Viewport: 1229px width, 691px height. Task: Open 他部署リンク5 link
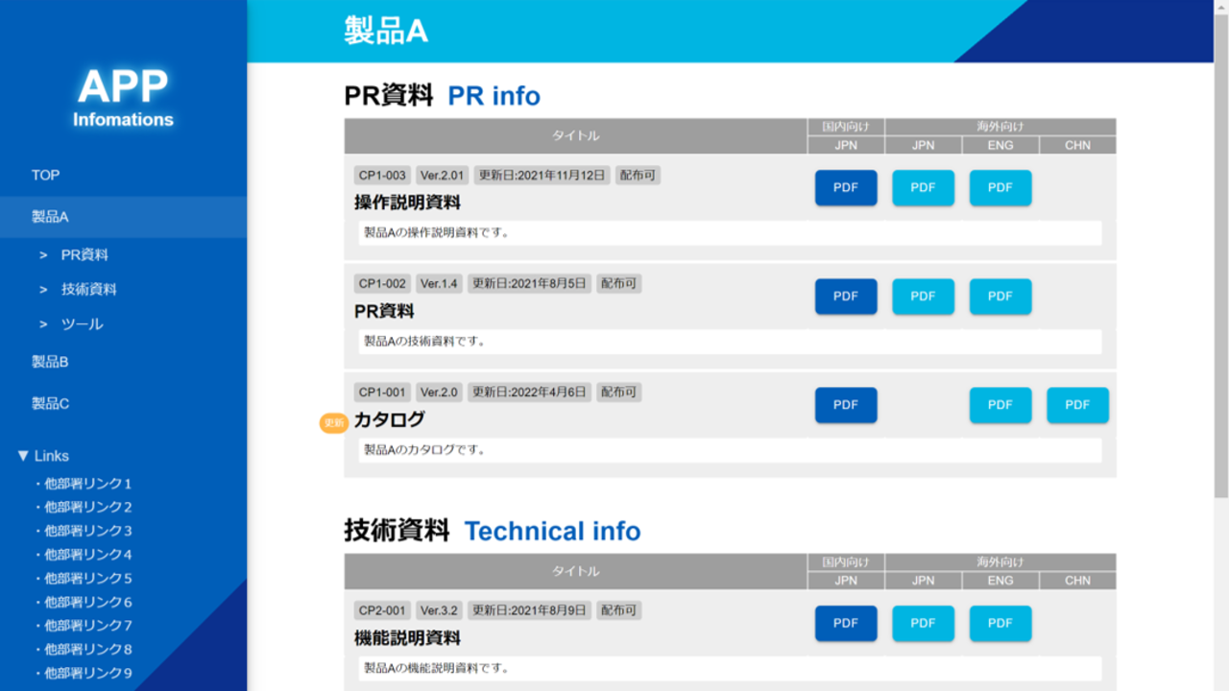[x=87, y=579]
